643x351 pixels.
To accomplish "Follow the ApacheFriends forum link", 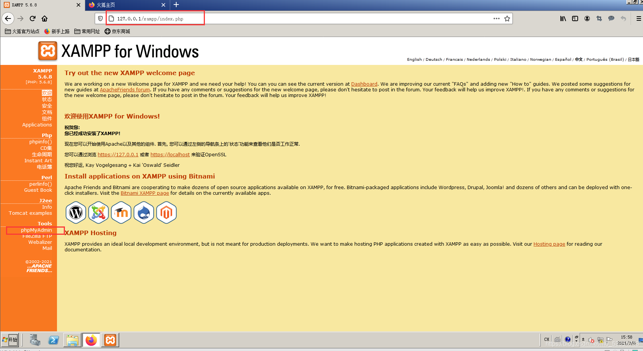I will 125,90.
